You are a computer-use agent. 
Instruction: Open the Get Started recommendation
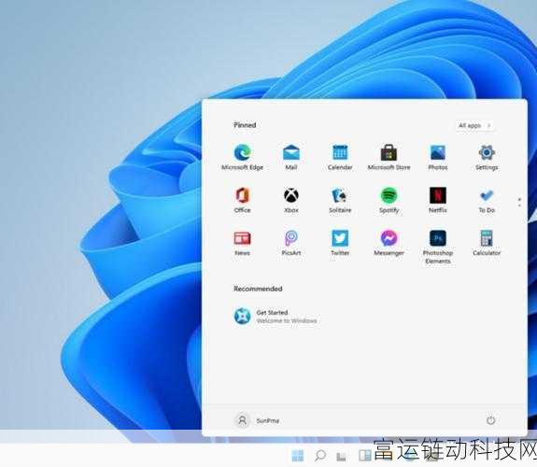(x=276, y=317)
